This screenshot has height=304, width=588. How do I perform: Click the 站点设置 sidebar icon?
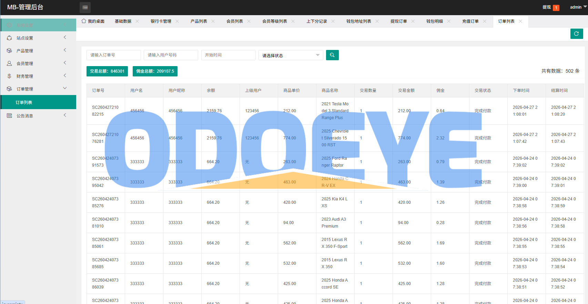pyautogui.click(x=9, y=38)
